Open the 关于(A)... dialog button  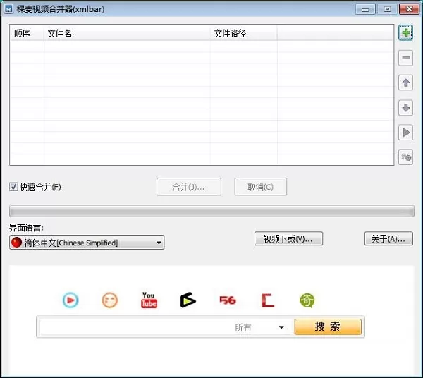pos(388,238)
